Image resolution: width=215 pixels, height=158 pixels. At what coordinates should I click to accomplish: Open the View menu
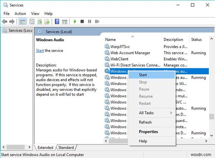tap(35, 14)
